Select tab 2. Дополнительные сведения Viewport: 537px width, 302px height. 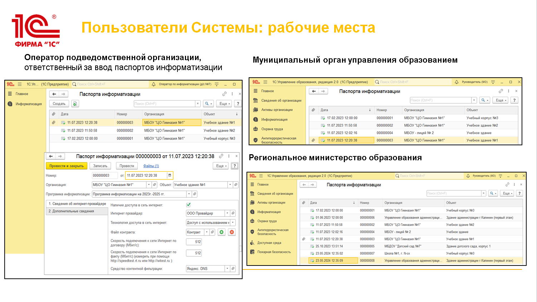tap(77, 211)
